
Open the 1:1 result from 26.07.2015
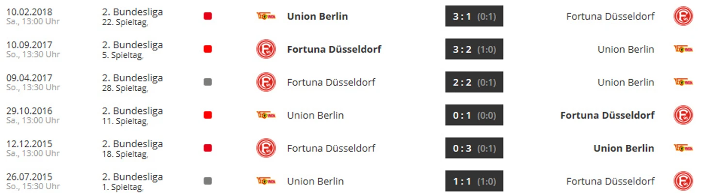tap(474, 181)
